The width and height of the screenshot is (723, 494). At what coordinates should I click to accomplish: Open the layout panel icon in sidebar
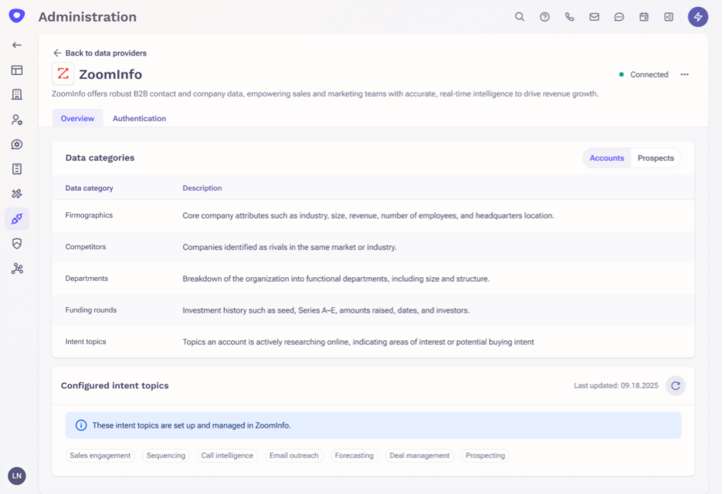[x=17, y=70]
